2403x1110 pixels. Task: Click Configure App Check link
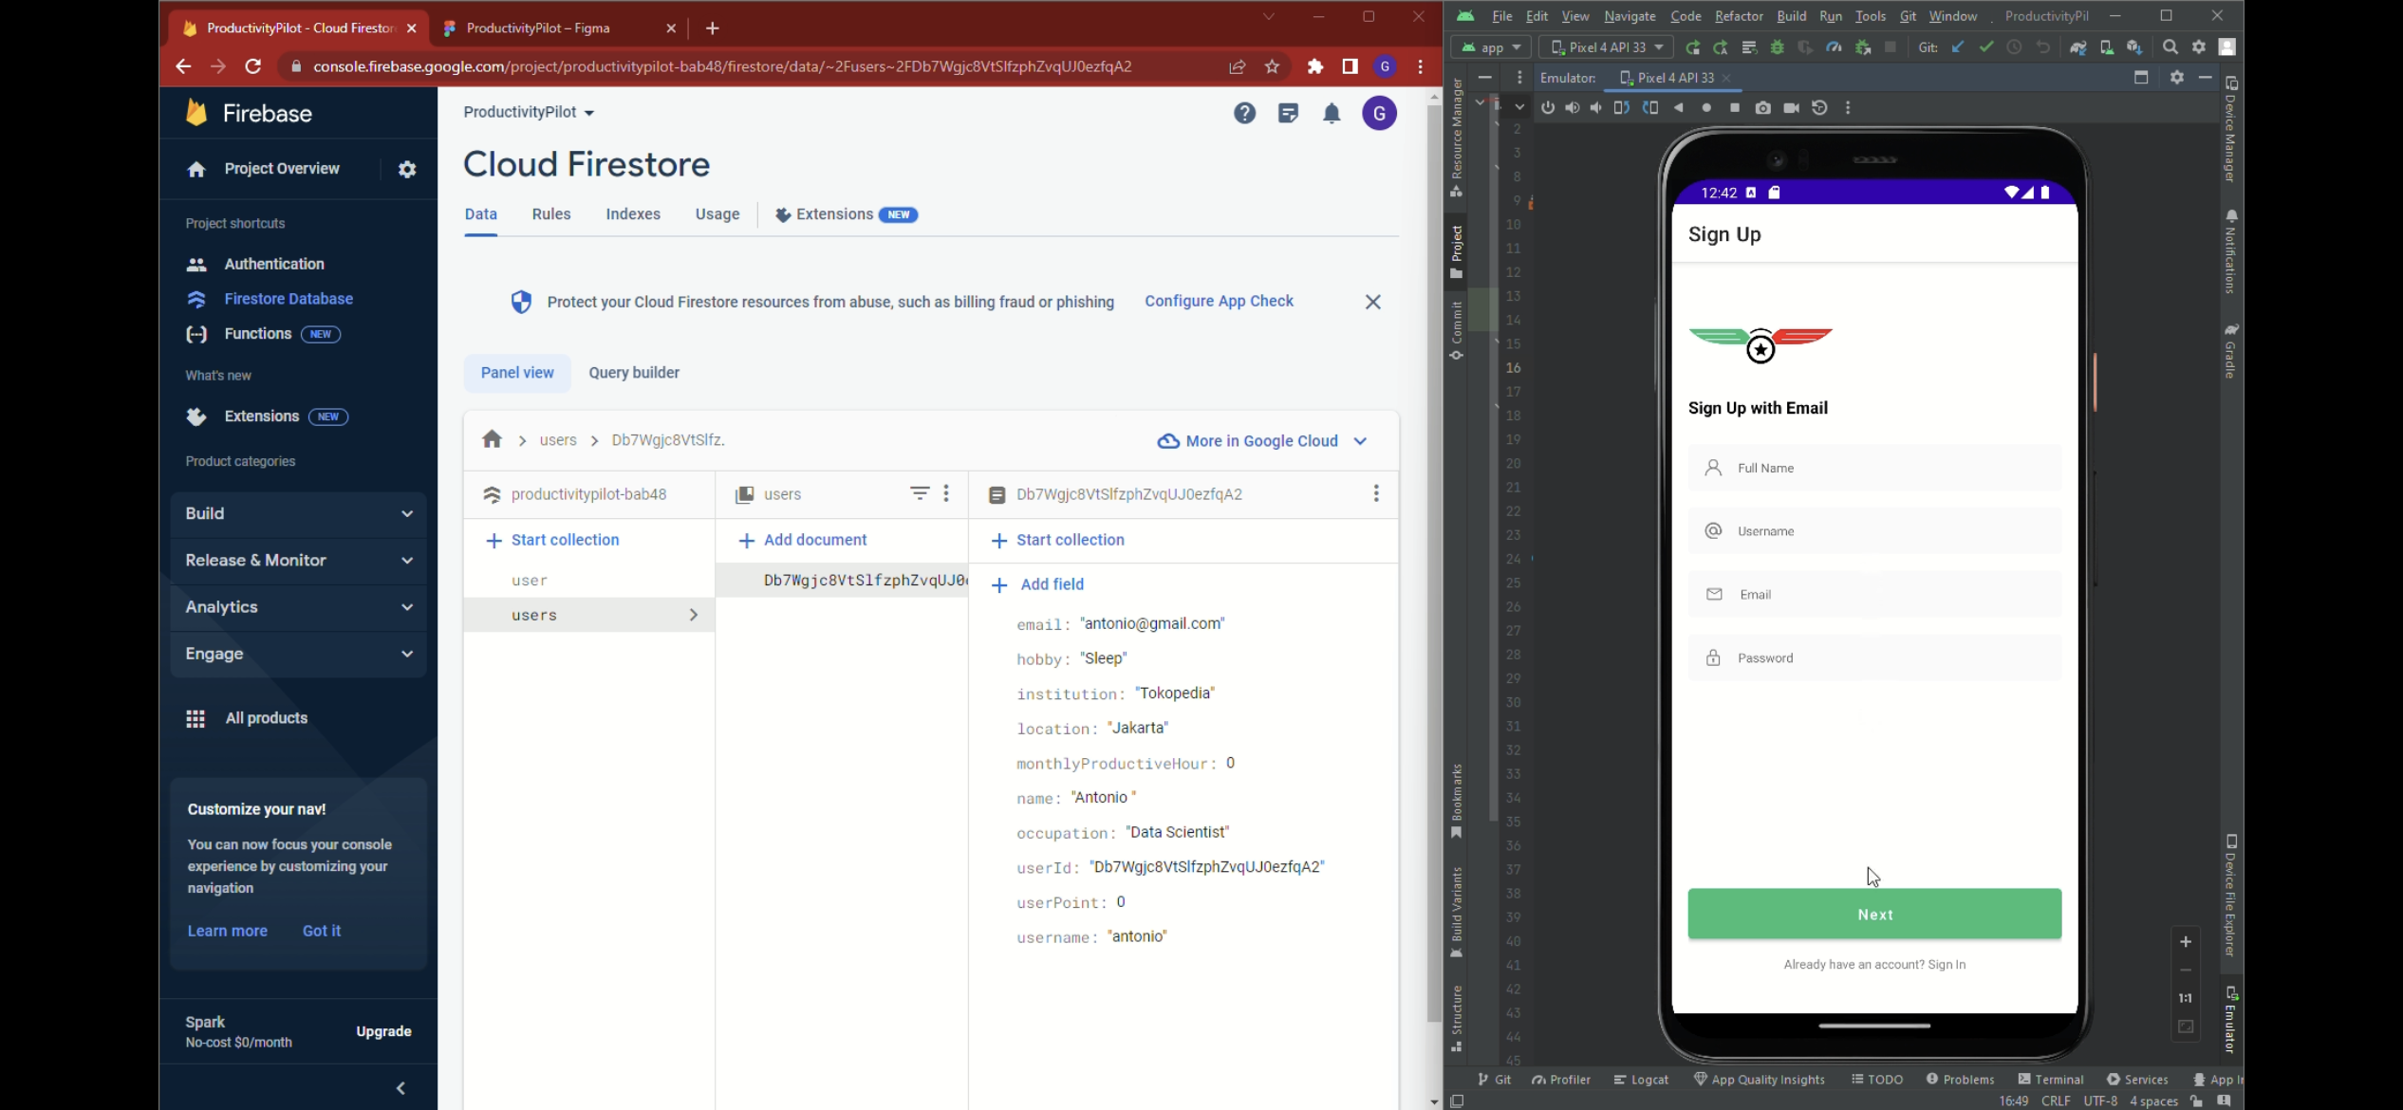(1219, 301)
